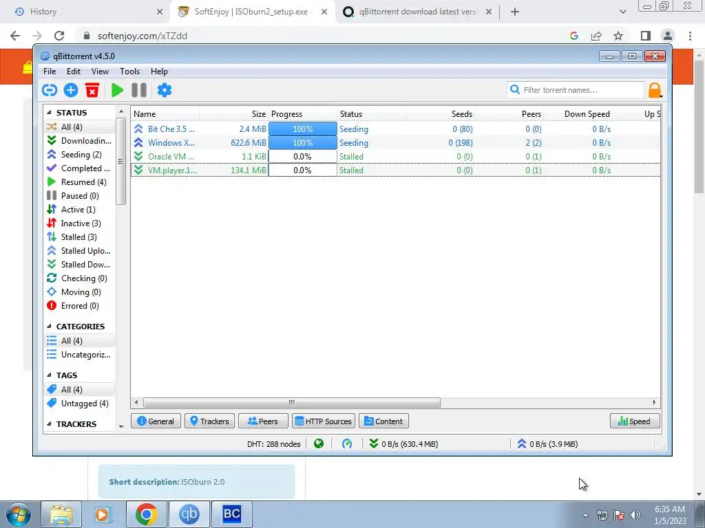Select the VM.player torrent row
This screenshot has width=705, height=528.
396,170
